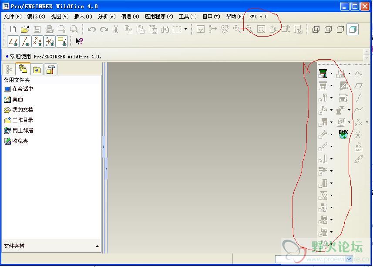
Task: Open the 视图(V) menu
Action: click(60, 17)
